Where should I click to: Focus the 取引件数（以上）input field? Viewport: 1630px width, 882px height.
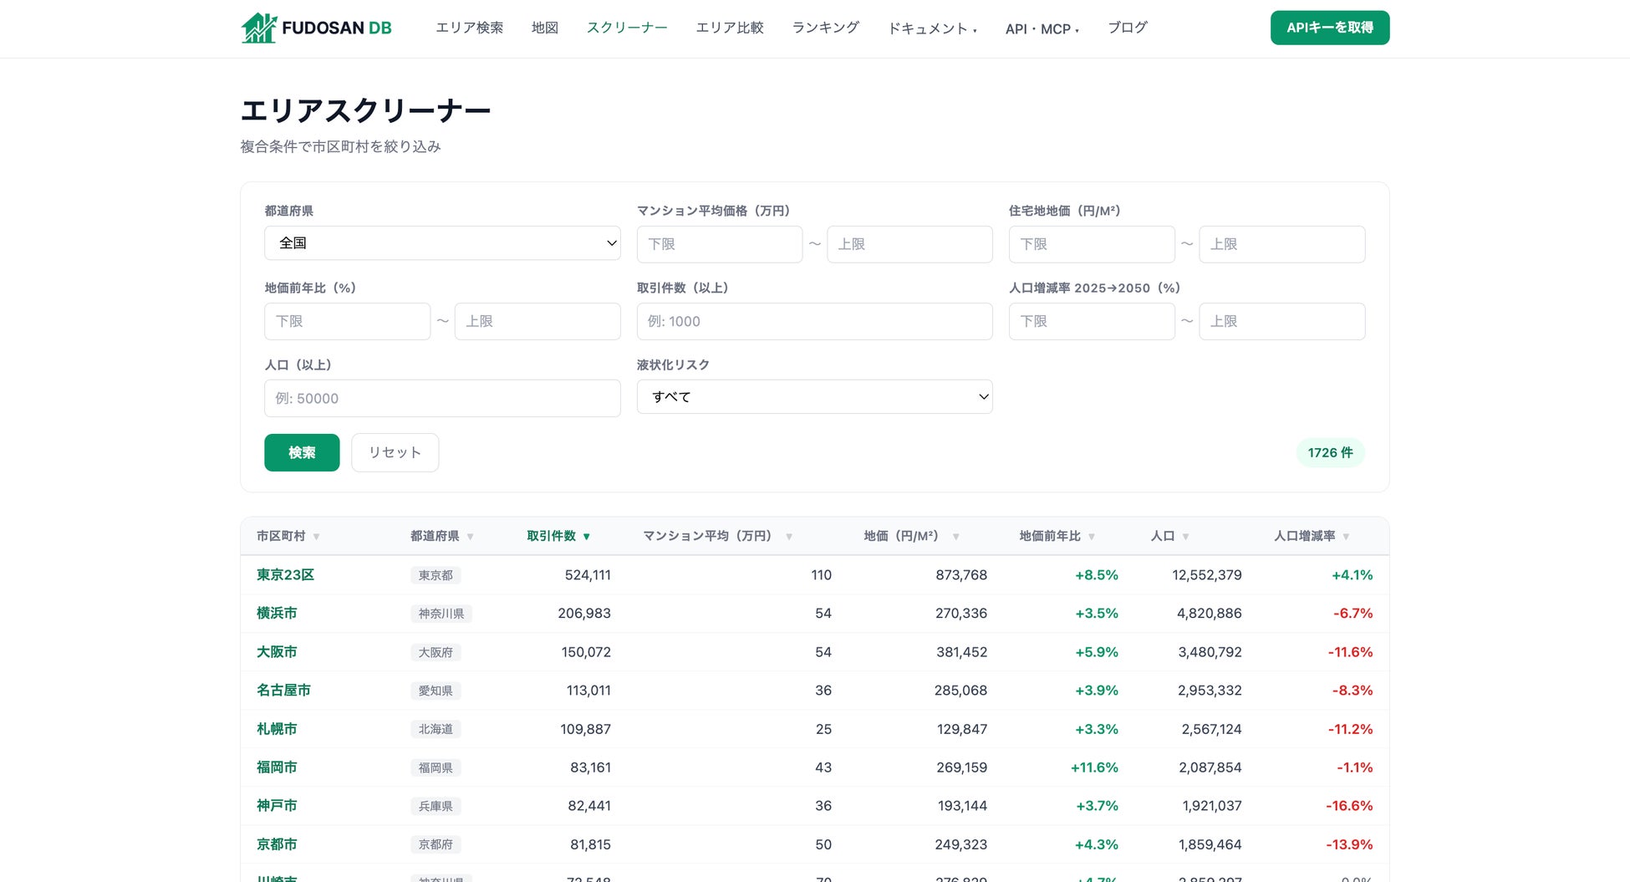tap(814, 321)
